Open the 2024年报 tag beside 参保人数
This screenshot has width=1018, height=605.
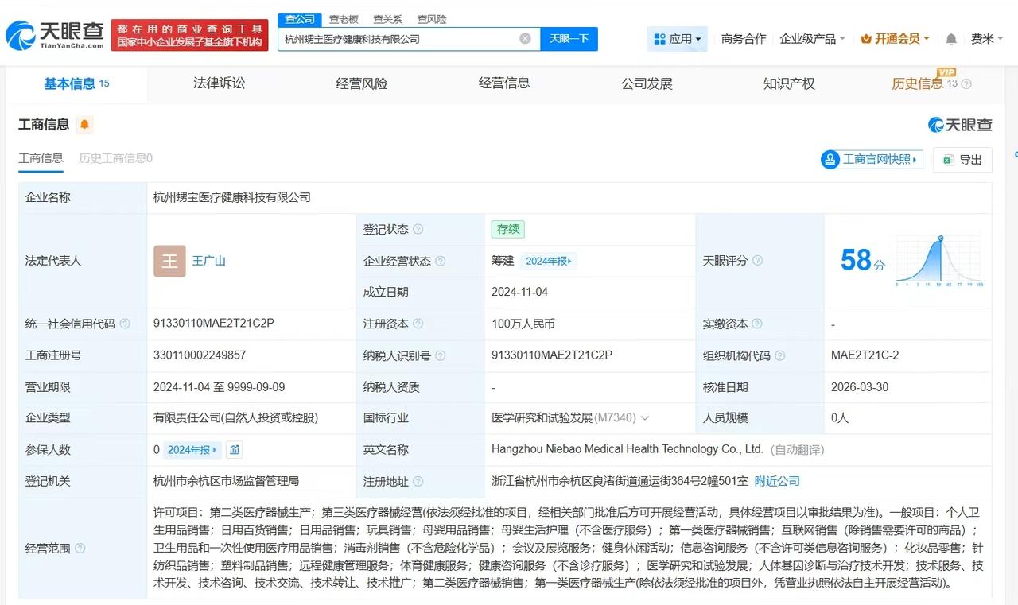(192, 450)
